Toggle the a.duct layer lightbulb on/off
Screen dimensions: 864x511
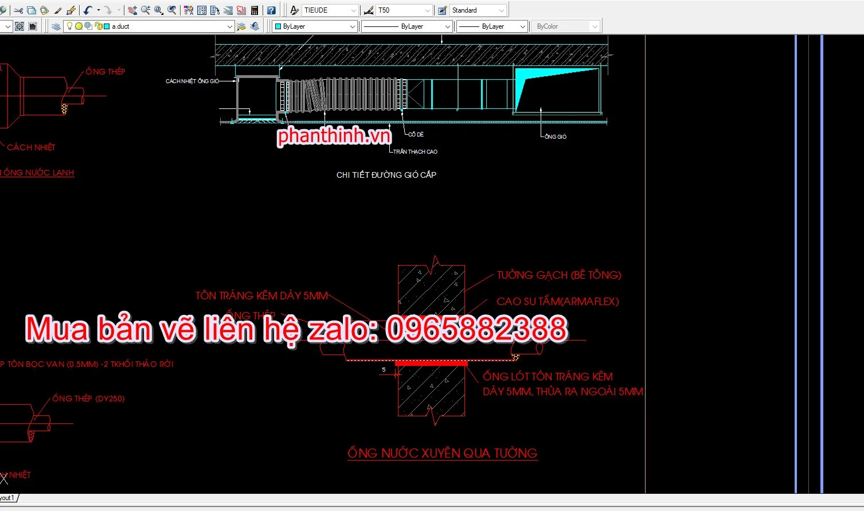pyautogui.click(x=70, y=26)
